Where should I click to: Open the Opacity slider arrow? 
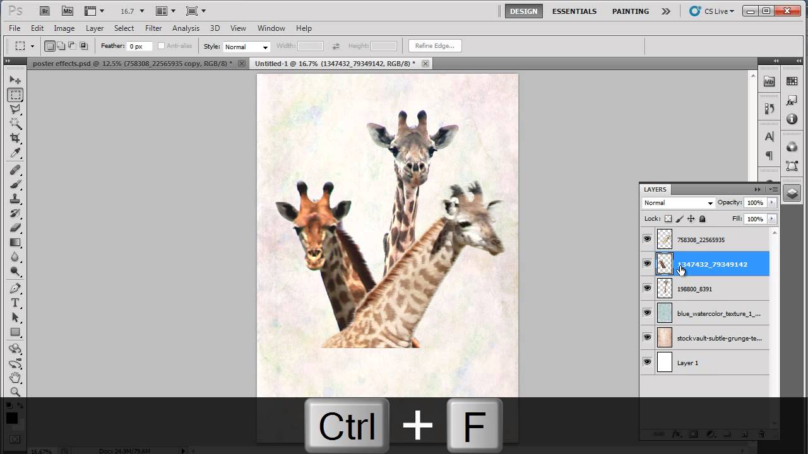[x=771, y=202]
